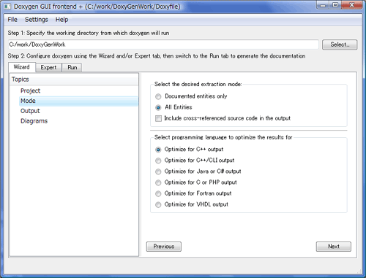Open the File menu
Screen dimensions: 366x278
tap(12, 20)
